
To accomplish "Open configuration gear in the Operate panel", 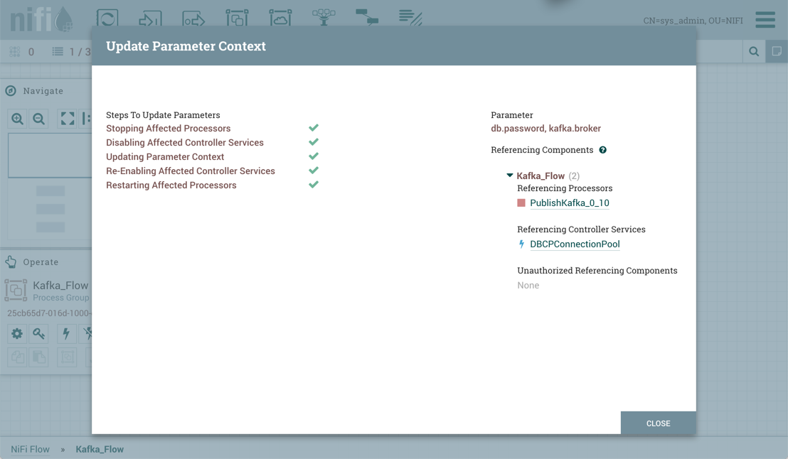I will [16, 333].
